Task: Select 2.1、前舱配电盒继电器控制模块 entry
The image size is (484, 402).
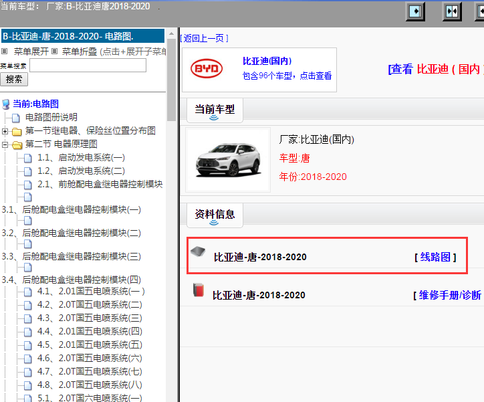Action: (100, 185)
